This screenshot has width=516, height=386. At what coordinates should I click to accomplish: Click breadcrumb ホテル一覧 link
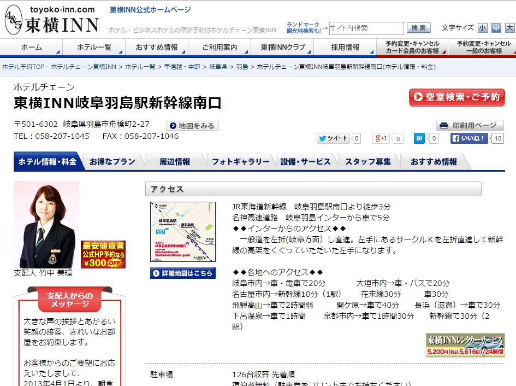140,67
